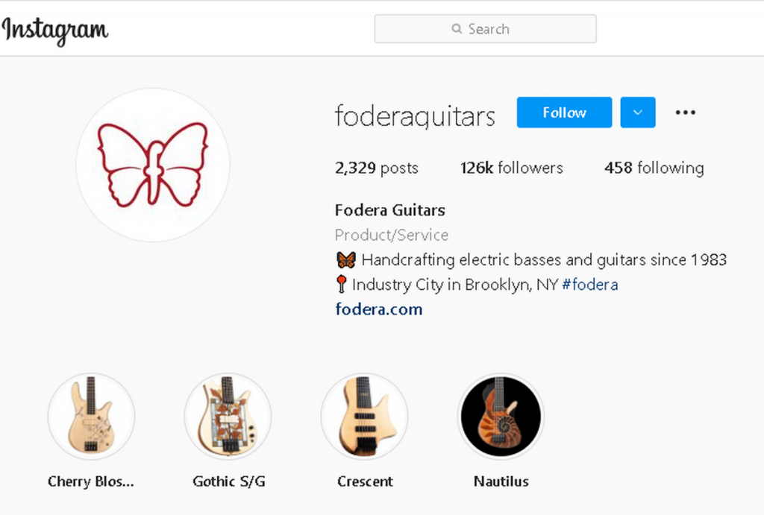Open the Cherry Blossom story highlight
764x515 pixels.
92,417
